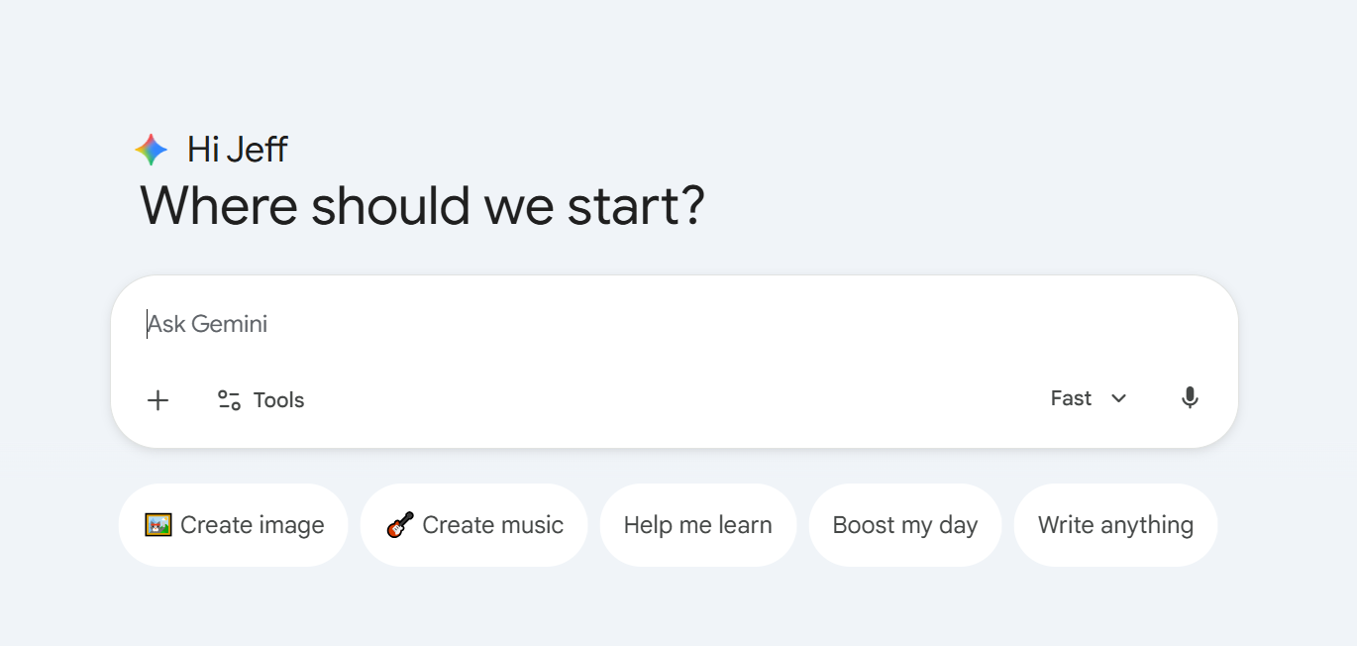
Task: Click the guitar icon on Create music
Action: (400, 525)
